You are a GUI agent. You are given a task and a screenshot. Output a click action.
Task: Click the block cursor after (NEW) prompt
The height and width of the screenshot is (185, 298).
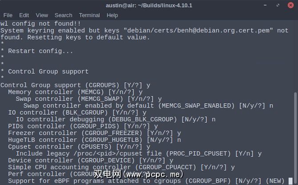coord(290,181)
